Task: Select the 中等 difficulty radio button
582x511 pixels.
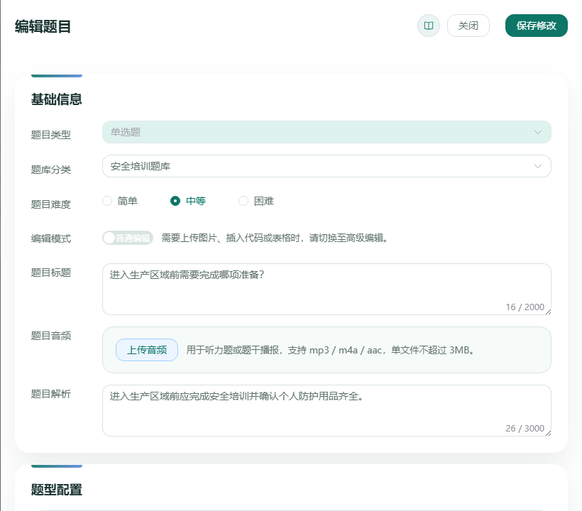Action: [175, 201]
